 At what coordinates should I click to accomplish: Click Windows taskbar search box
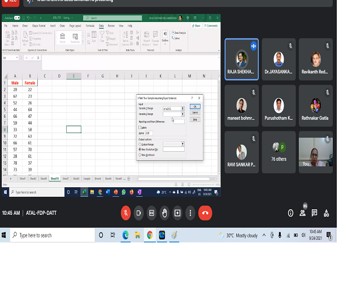coord(53,235)
